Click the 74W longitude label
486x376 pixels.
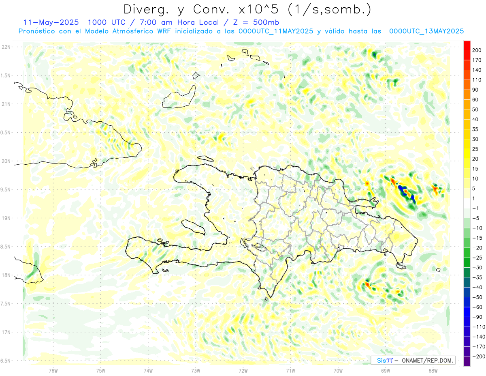pyautogui.click(x=148, y=370)
